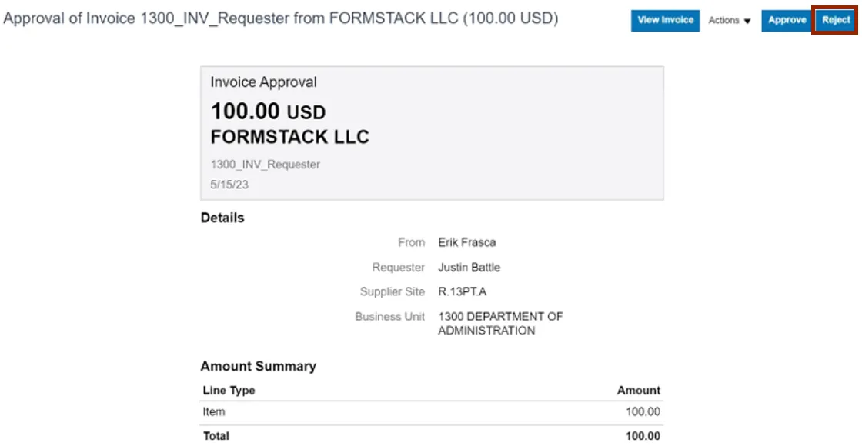Select requester name Justin Battle

(x=469, y=268)
